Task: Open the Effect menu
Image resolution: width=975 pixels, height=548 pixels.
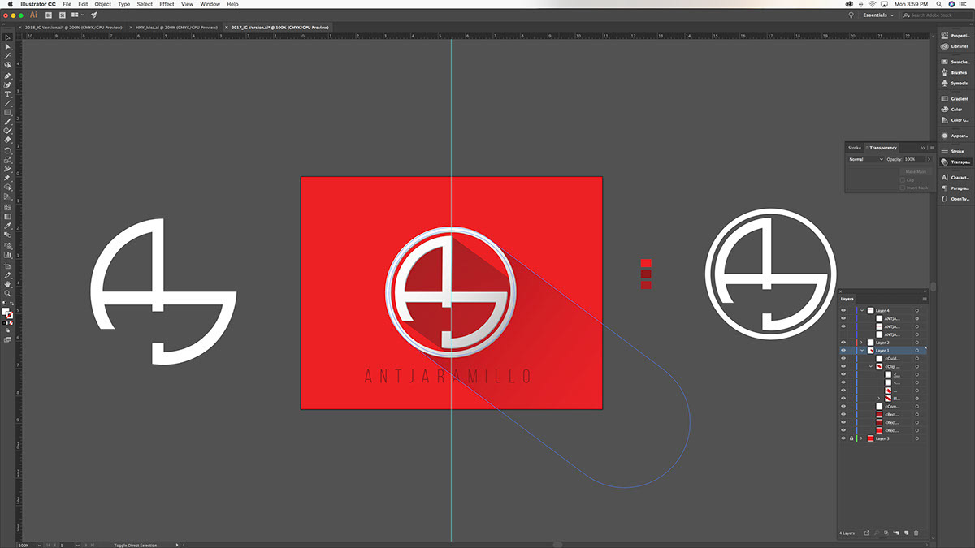Action: (x=167, y=4)
